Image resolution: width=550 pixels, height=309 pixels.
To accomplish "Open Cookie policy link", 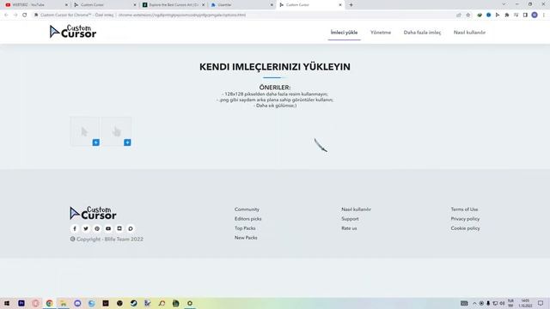I will (465, 228).
